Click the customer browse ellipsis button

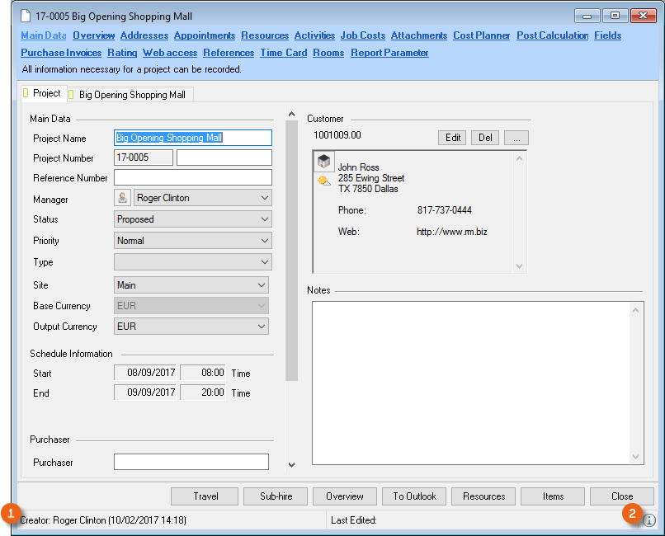tap(516, 138)
